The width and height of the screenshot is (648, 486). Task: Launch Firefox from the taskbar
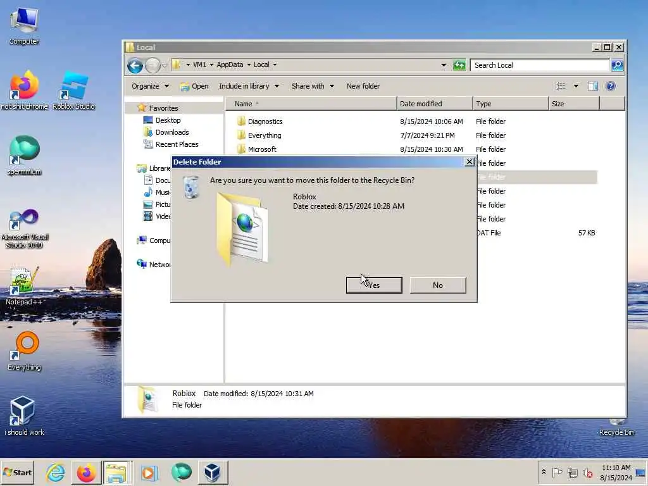(x=86, y=472)
